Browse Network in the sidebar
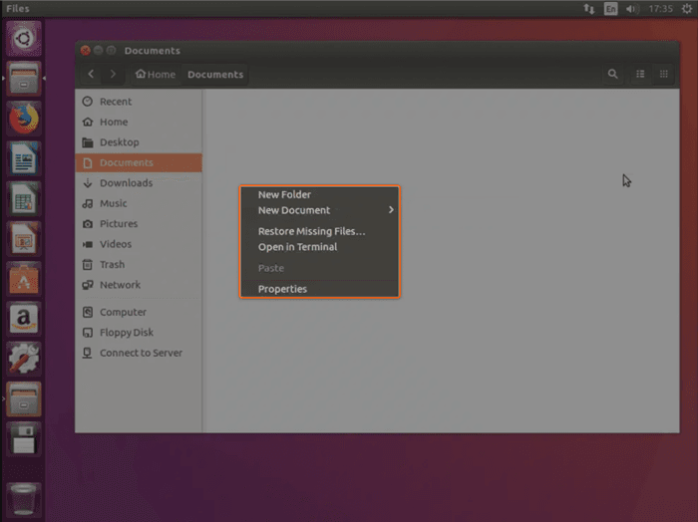 [139, 285]
